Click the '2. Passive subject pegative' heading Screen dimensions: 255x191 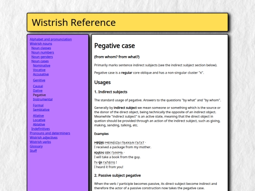tap(118, 175)
